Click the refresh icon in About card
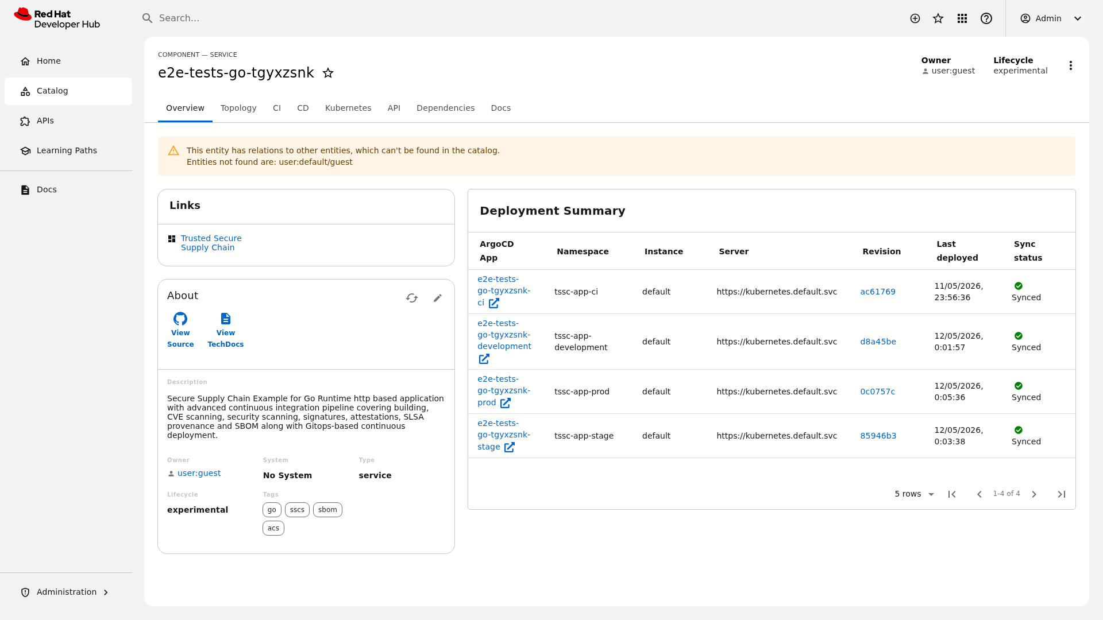 412,298
